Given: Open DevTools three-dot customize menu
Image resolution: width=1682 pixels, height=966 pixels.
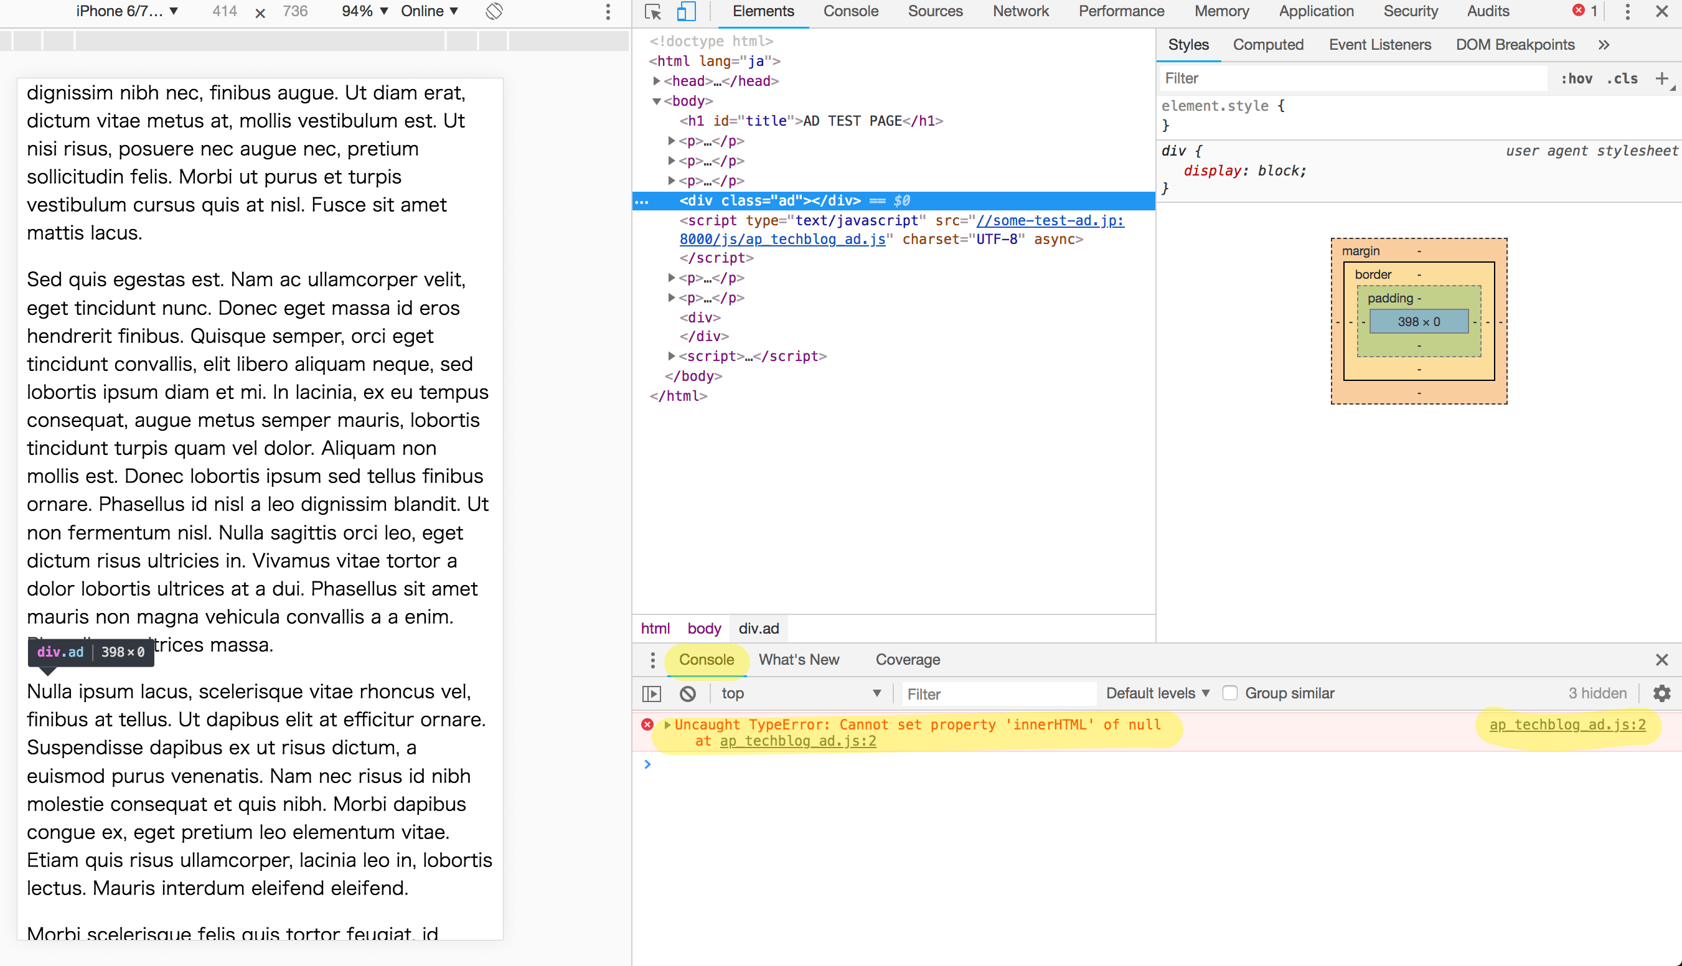Looking at the screenshot, I should pos(1627,11).
